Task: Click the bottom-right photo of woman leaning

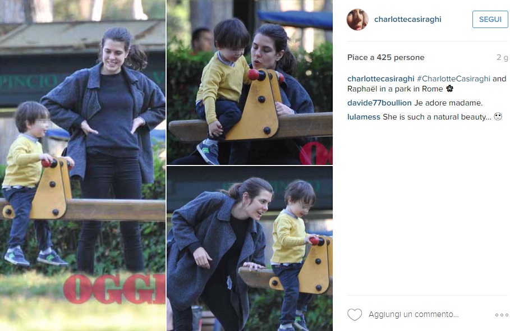Action: tap(250, 249)
